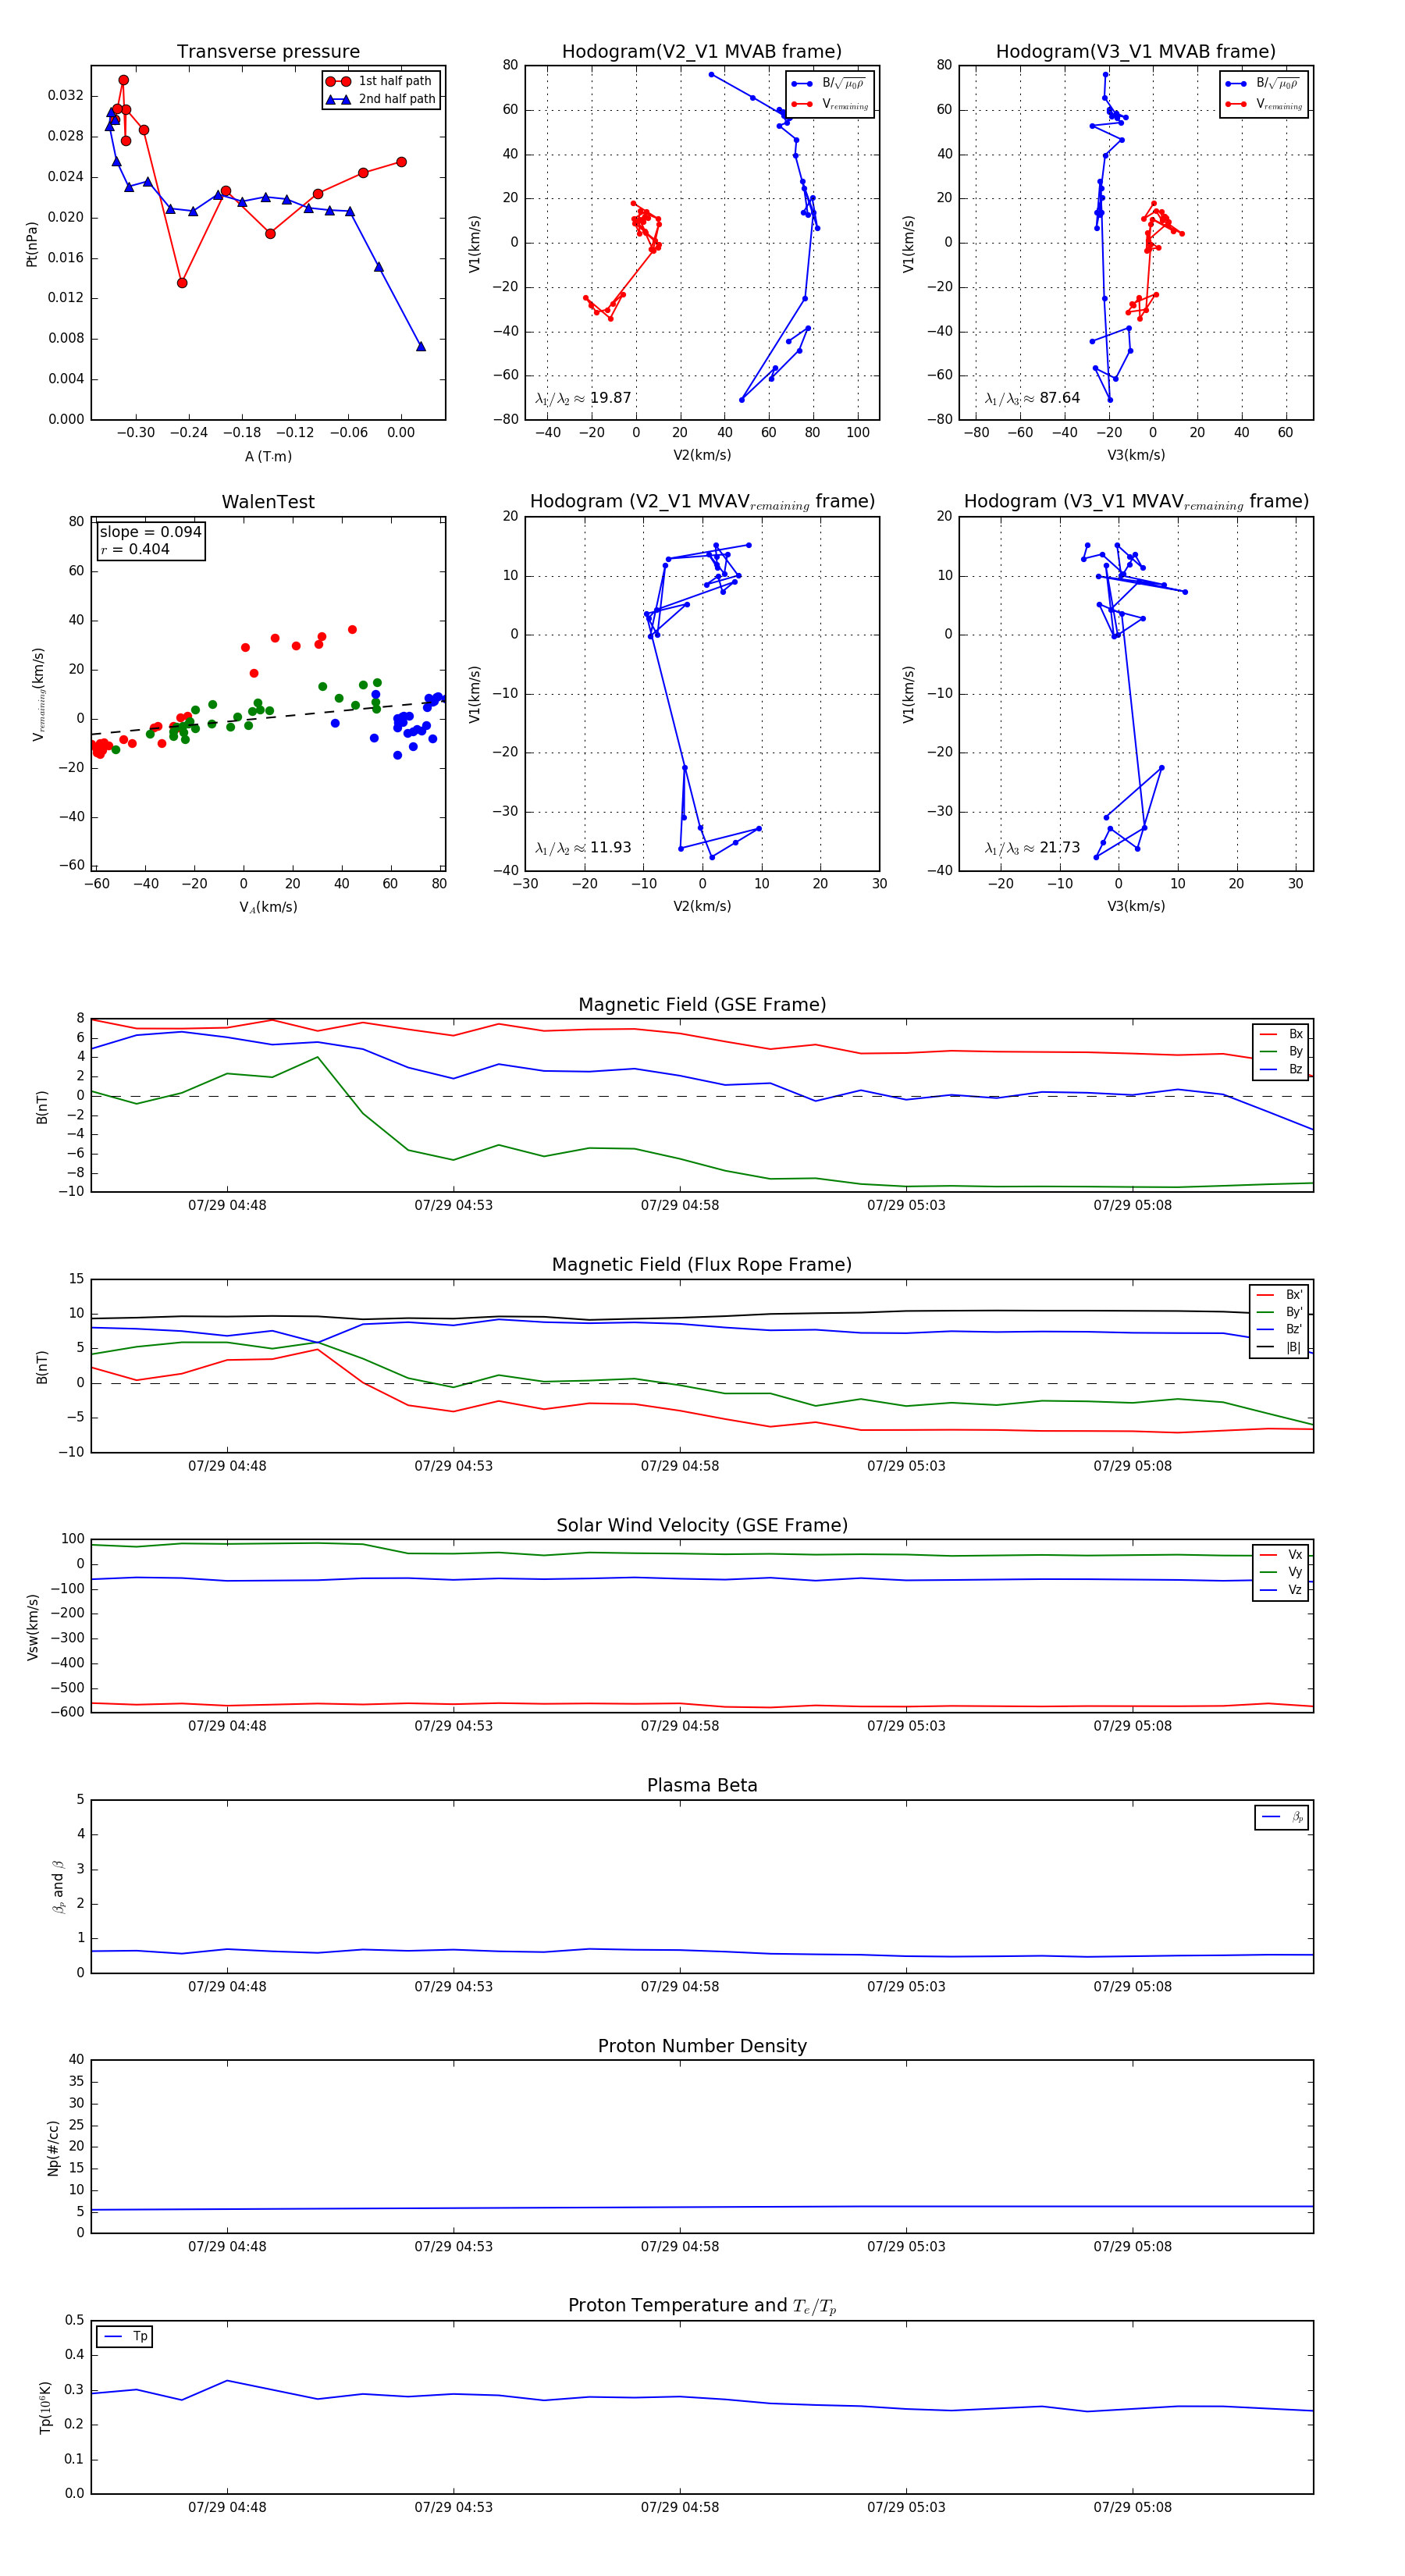The image size is (1405, 2576).
Task: Click '07/29 05:03' tick under Solar Wind Velocity plot
Action: coord(906,1725)
